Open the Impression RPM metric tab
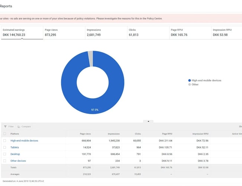The width and height of the screenshot is (242, 186). pos(226,32)
